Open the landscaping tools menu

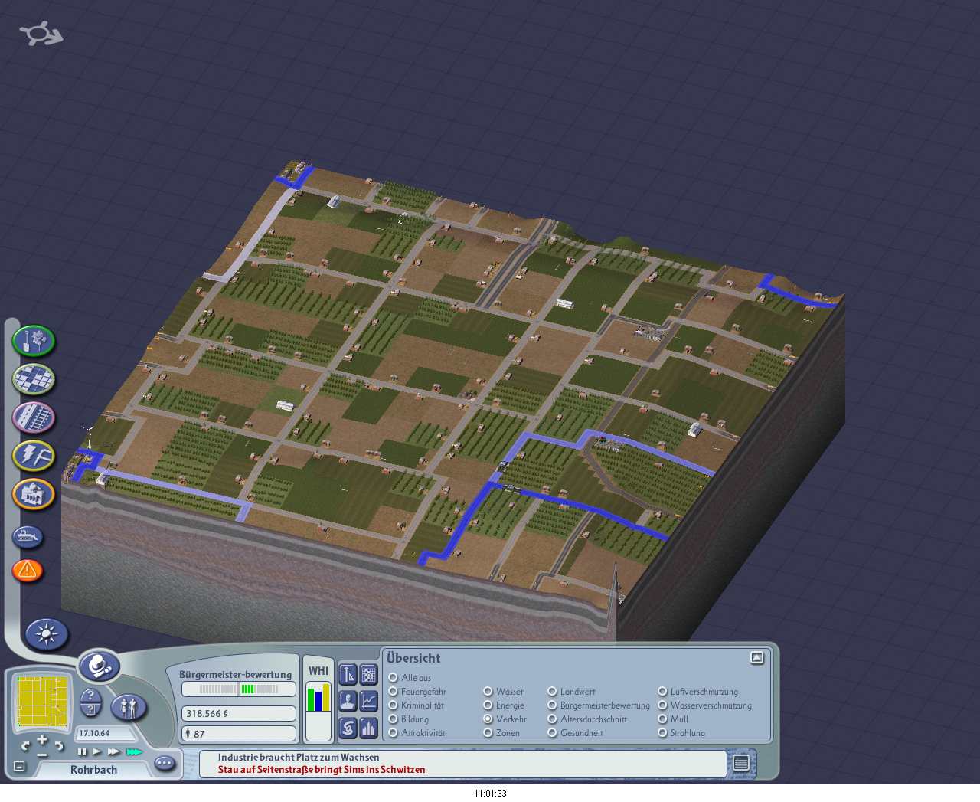34,341
